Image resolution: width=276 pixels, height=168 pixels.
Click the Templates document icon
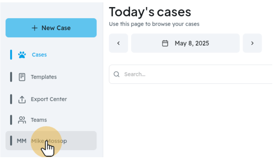pos(22,77)
